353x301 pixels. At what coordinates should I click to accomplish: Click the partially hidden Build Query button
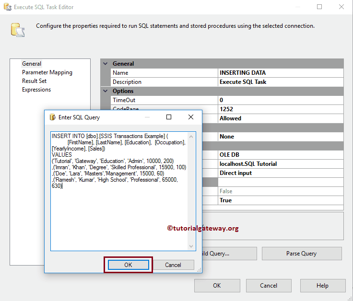point(229,254)
